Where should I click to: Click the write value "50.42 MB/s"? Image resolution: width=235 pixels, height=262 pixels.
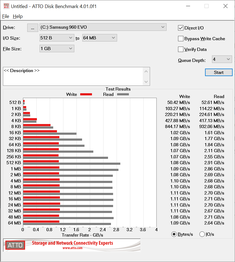tap(179, 102)
